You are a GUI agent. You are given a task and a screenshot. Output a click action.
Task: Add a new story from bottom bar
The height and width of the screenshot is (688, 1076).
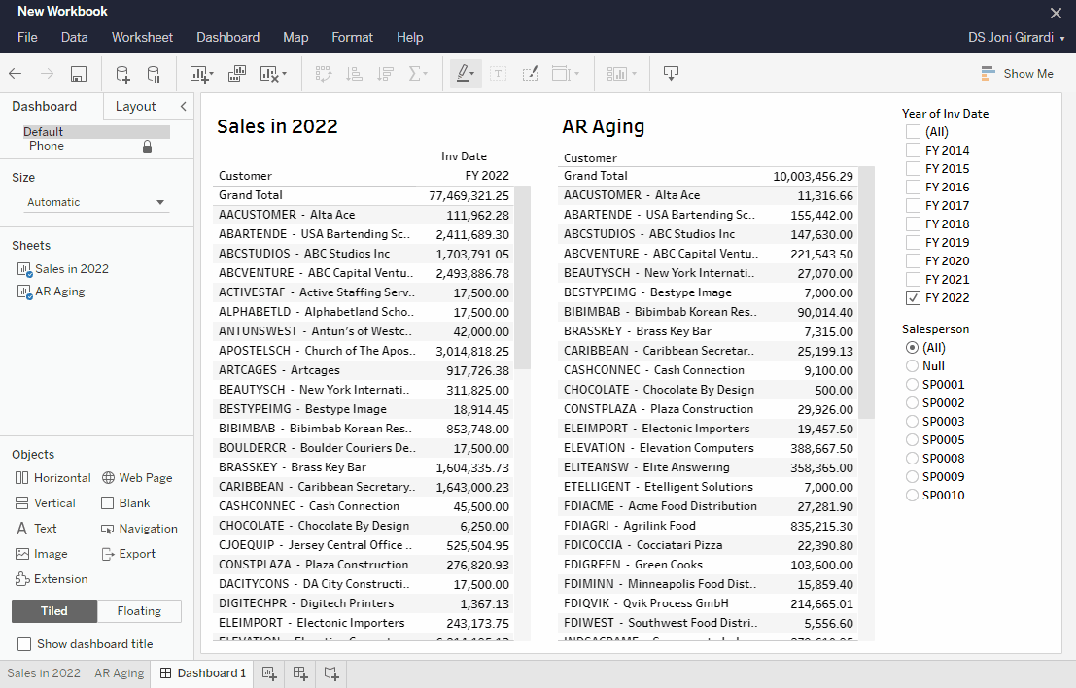point(331,673)
